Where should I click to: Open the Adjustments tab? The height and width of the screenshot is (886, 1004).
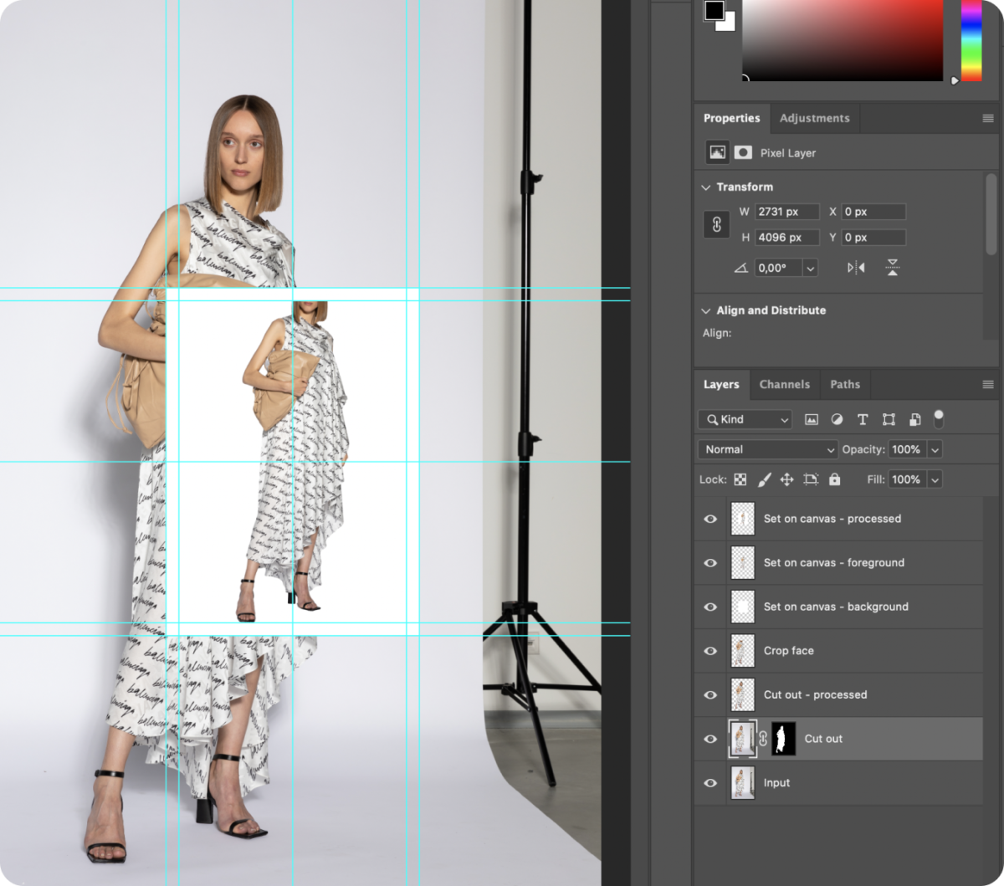pyautogui.click(x=814, y=118)
